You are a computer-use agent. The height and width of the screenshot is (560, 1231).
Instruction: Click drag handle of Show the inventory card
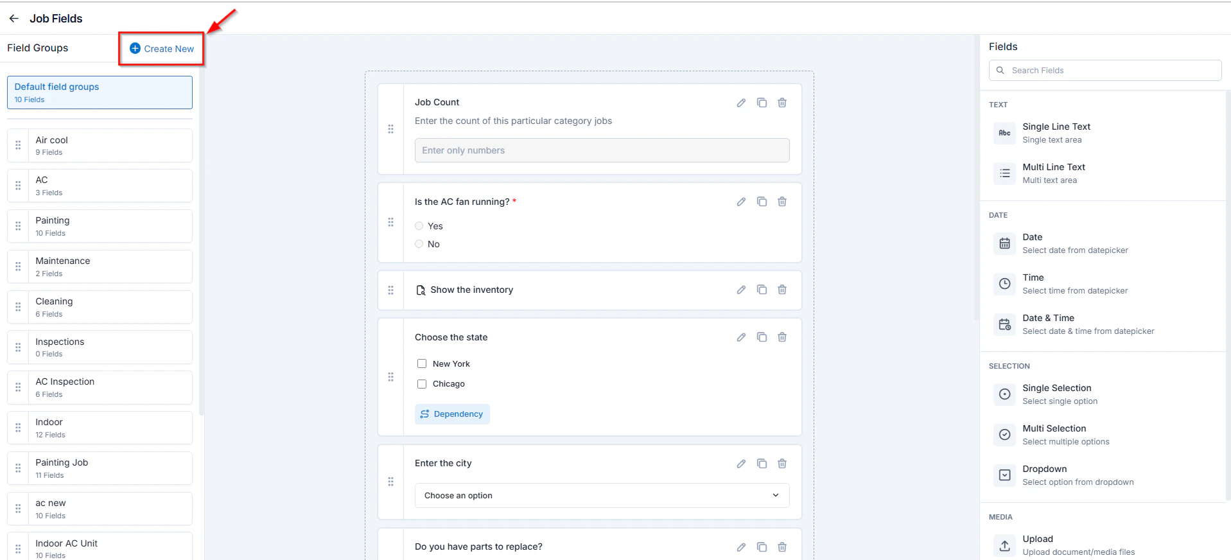(390, 290)
